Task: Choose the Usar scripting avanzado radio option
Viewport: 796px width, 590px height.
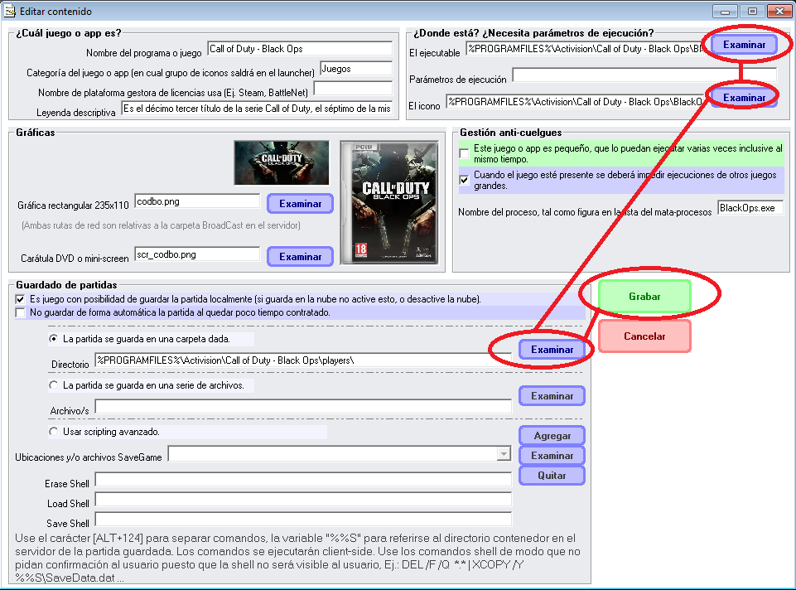Action: tap(53, 432)
